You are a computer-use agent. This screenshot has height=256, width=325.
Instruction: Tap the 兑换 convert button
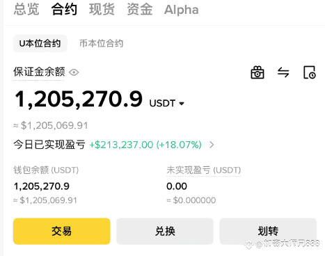pyautogui.click(x=165, y=231)
